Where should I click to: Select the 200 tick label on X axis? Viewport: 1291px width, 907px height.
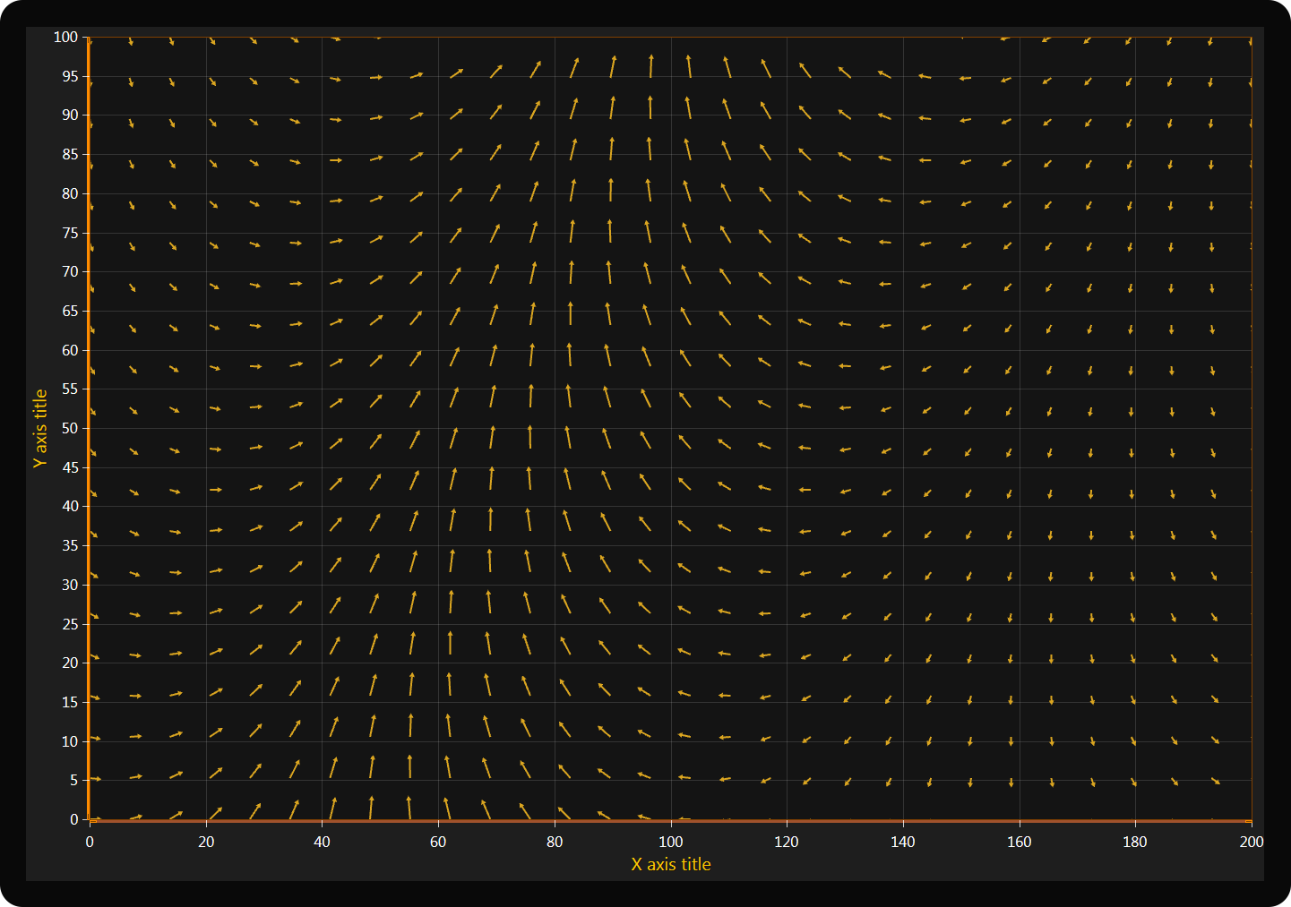point(1251,842)
